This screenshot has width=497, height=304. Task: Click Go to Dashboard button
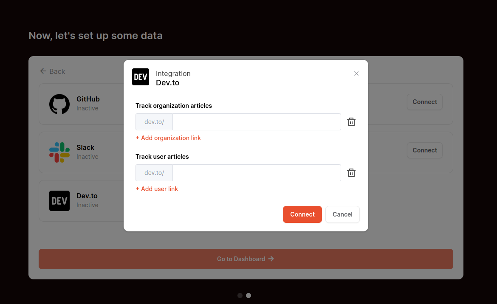[246, 259]
